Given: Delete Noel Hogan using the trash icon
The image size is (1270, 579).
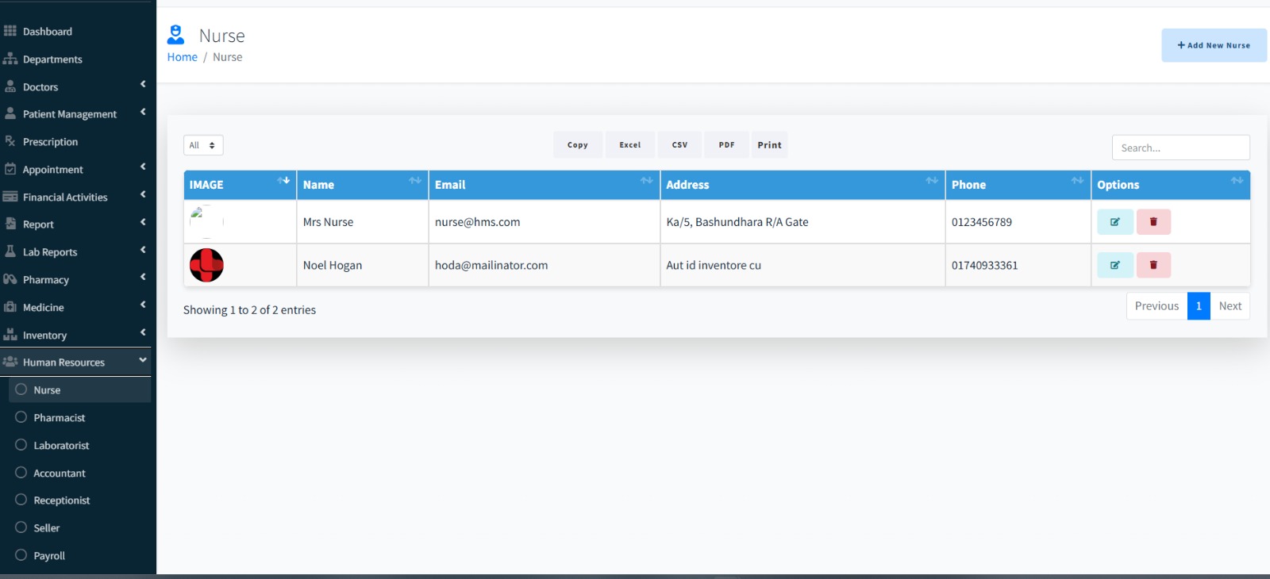Looking at the screenshot, I should (x=1153, y=265).
